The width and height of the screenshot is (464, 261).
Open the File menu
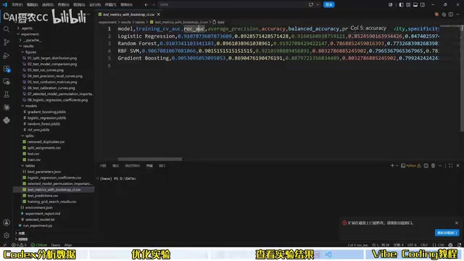click(x=17, y=5)
